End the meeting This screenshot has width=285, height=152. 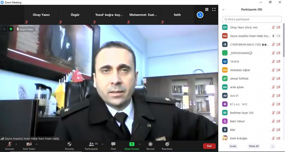[x=209, y=146]
